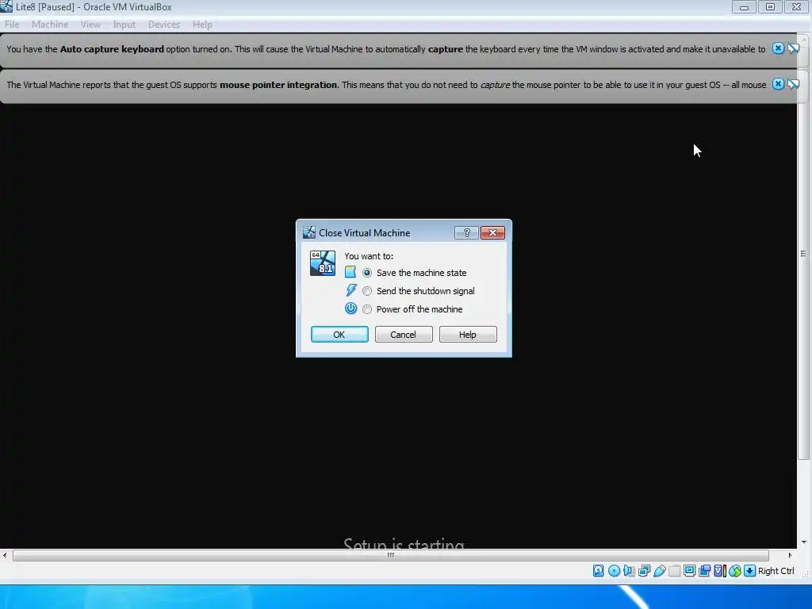Dismiss the mouse pointer integration notification
The height and width of the screenshot is (609, 812).
[778, 84]
